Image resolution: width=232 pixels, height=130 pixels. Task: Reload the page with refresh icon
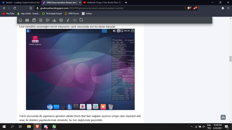(14, 8)
